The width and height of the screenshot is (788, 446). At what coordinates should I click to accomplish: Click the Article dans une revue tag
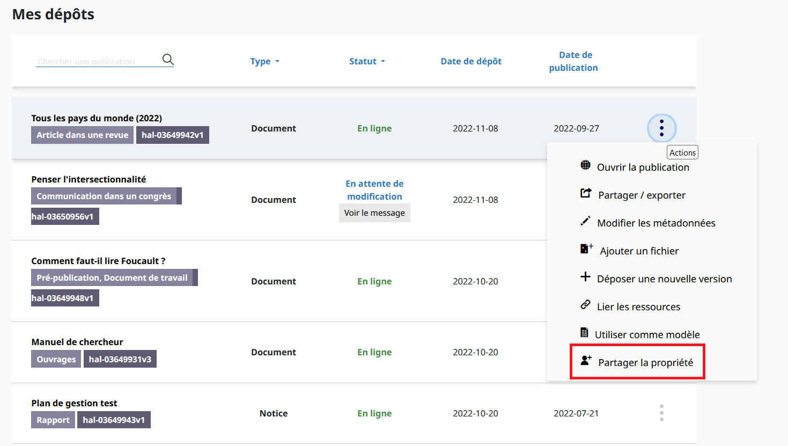coord(83,135)
